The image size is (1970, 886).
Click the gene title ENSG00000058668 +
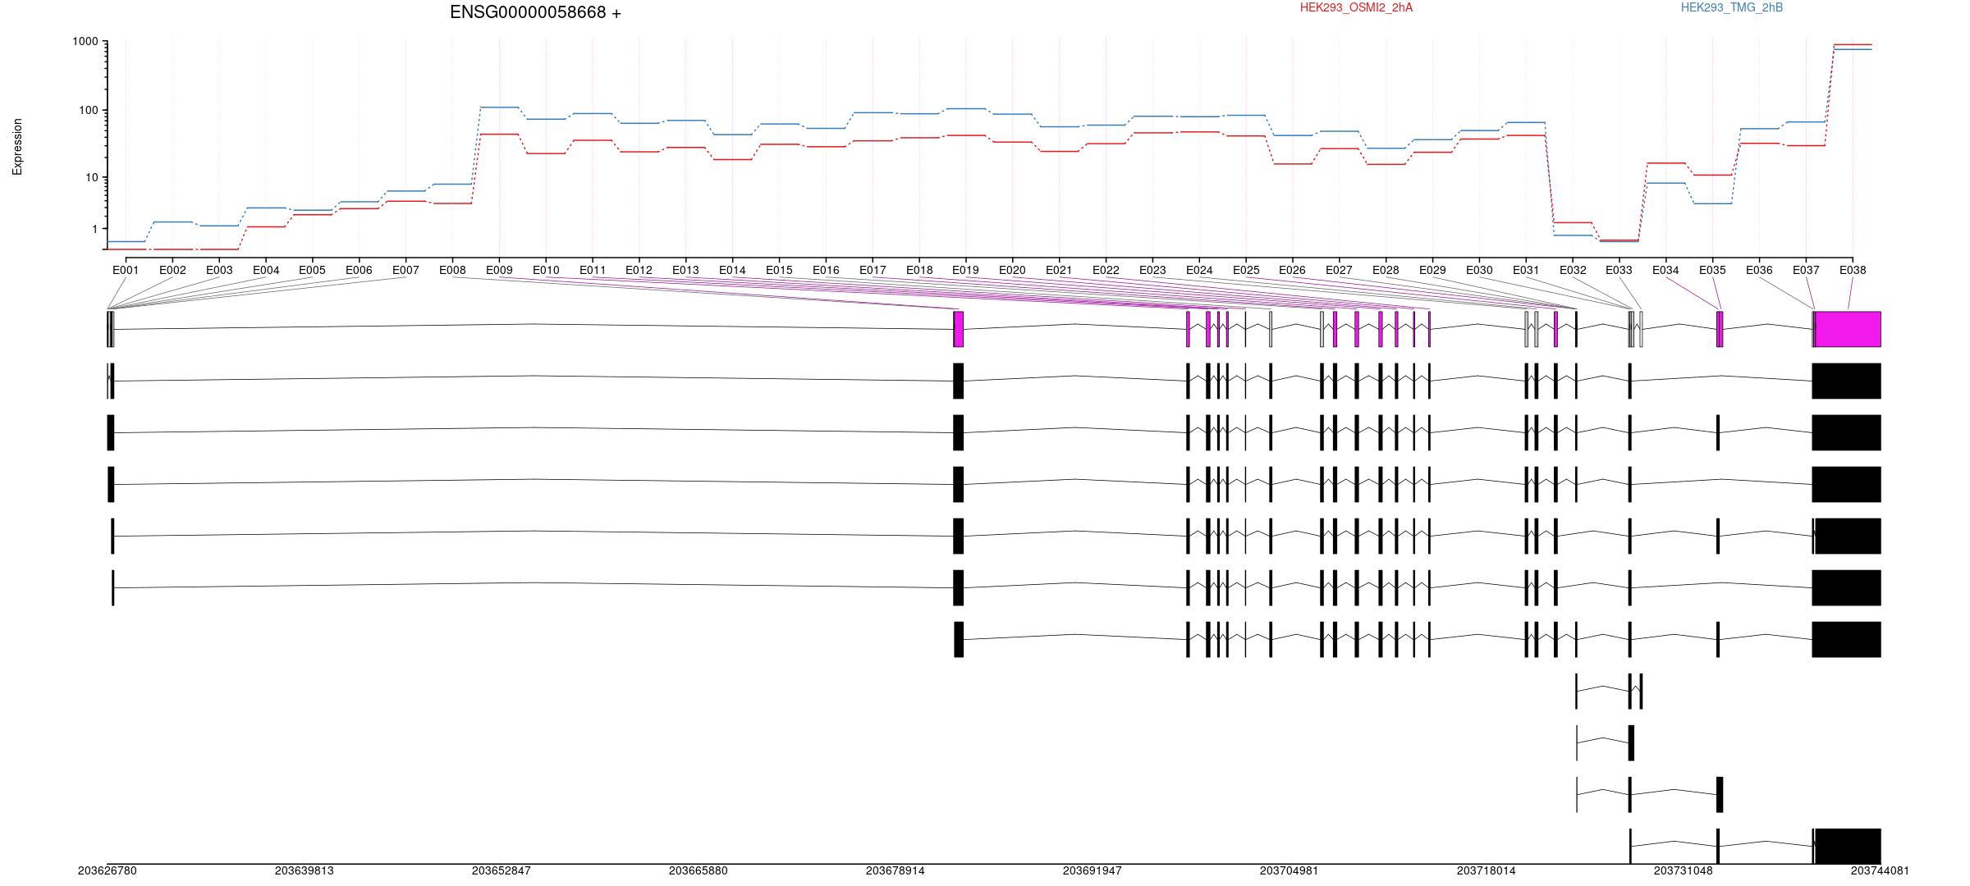pos(535,12)
